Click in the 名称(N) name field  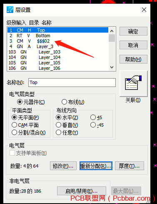[72, 82]
